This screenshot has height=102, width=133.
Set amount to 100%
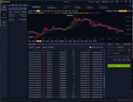[128, 60]
